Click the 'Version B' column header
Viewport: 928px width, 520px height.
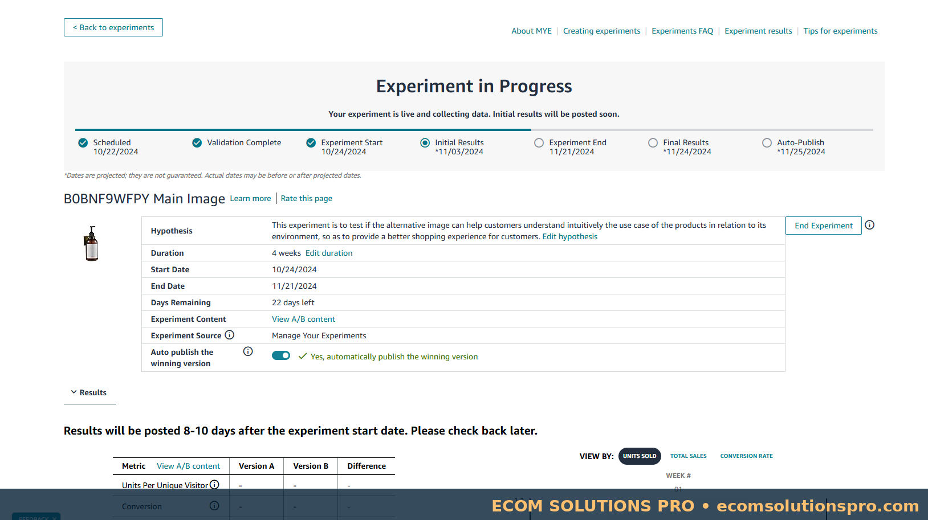311,466
